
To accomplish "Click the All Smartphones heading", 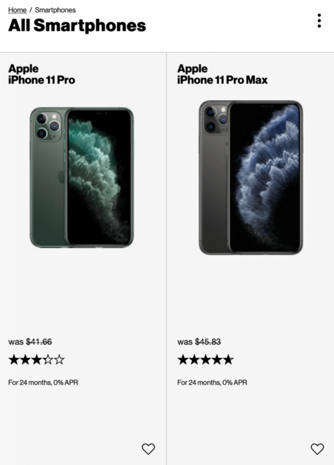I will click(77, 25).
